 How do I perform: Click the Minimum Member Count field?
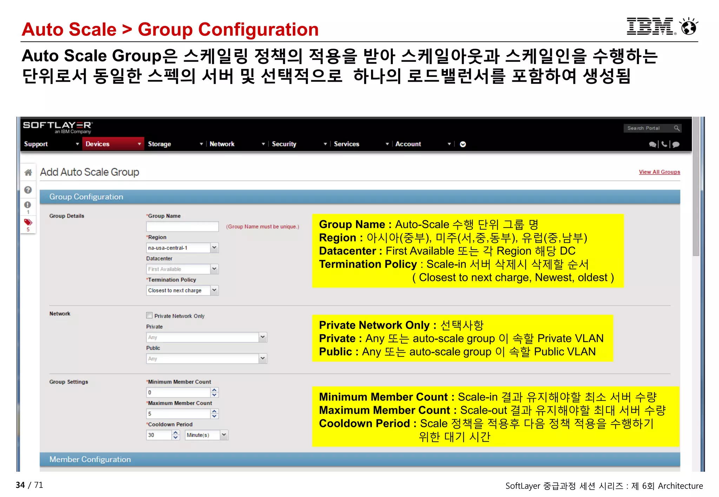(x=178, y=393)
